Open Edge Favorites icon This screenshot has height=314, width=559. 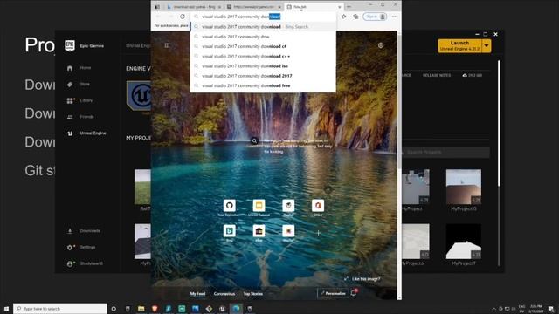click(343, 17)
